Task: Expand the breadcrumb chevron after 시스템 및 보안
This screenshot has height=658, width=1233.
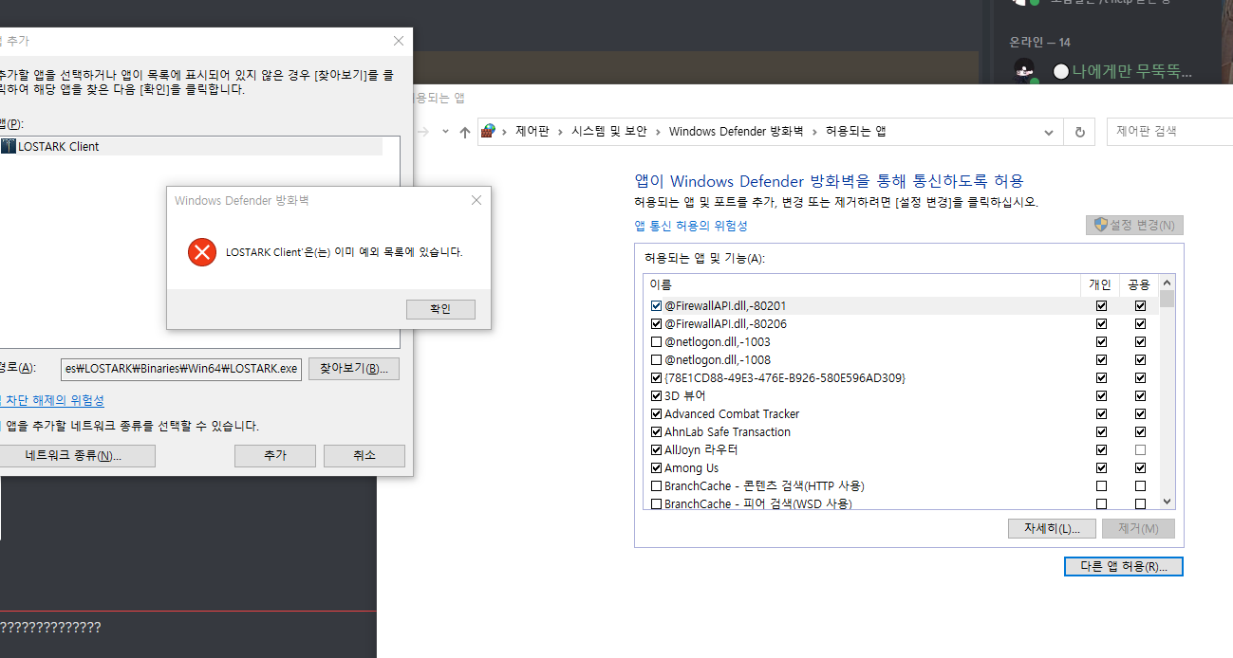Action: (x=657, y=133)
